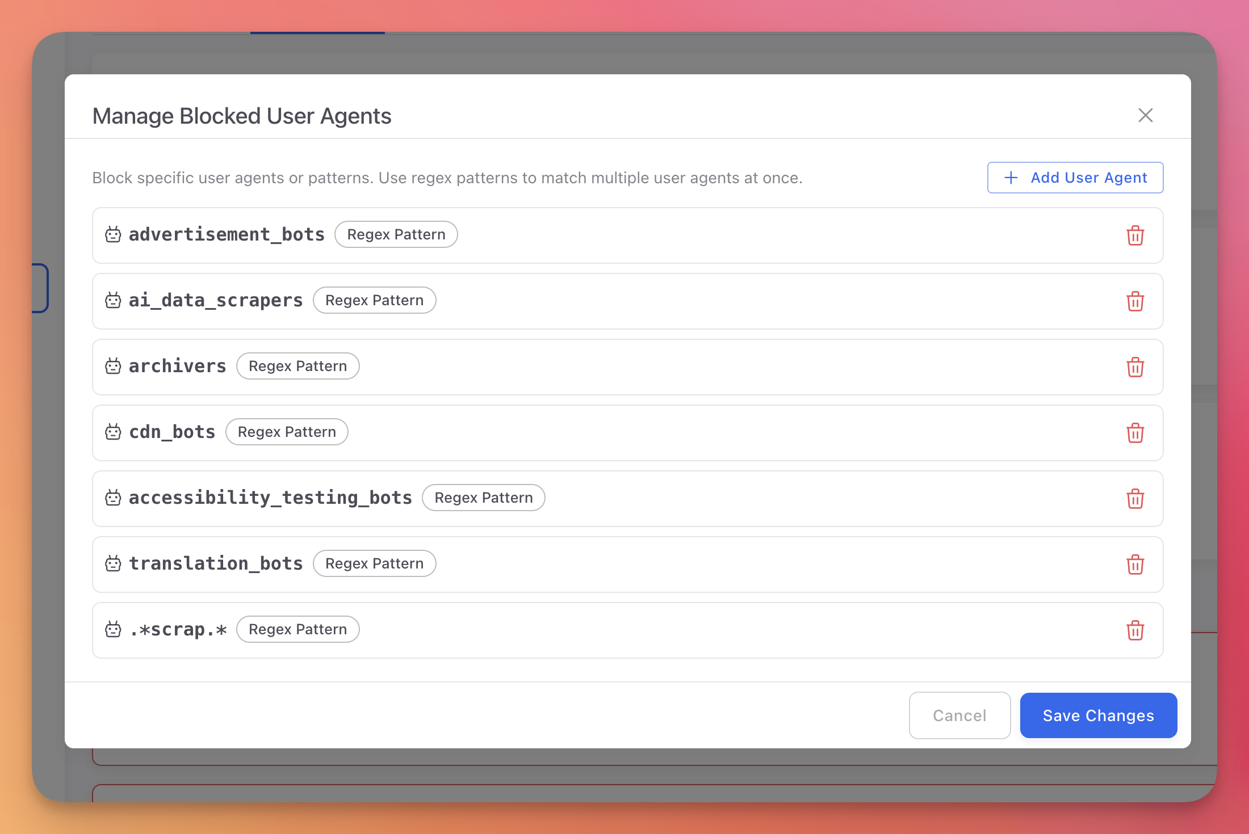Click the Regex Pattern badge for archivers
This screenshot has width=1249, height=834.
pyautogui.click(x=297, y=366)
